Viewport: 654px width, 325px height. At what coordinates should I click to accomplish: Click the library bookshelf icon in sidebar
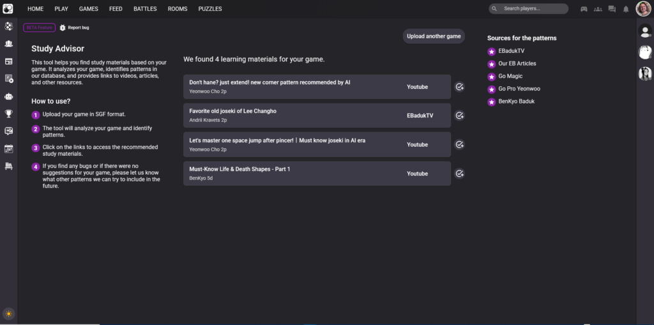coord(9,166)
